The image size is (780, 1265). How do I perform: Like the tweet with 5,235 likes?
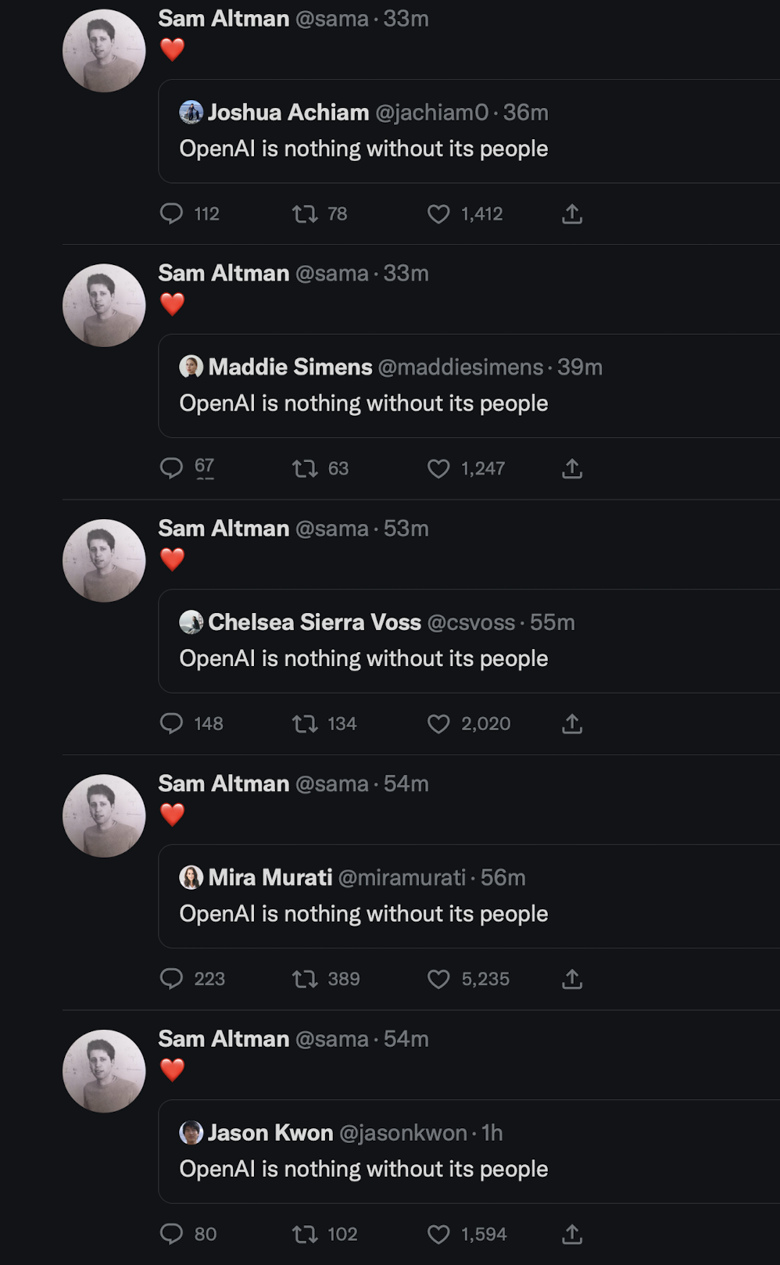click(x=438, y=979)
